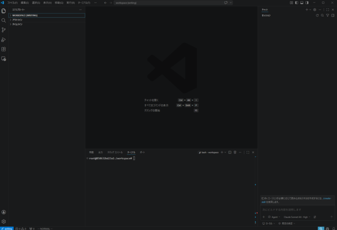Split the terminal
Screen dimensions: 337x230
coord(230,152)
